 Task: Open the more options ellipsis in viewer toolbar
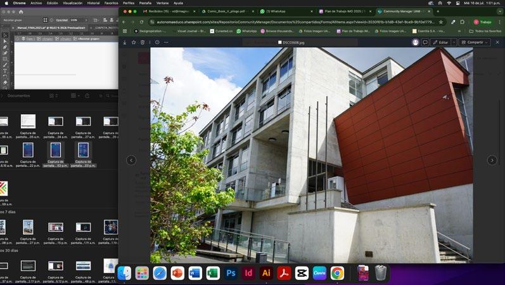166,43
